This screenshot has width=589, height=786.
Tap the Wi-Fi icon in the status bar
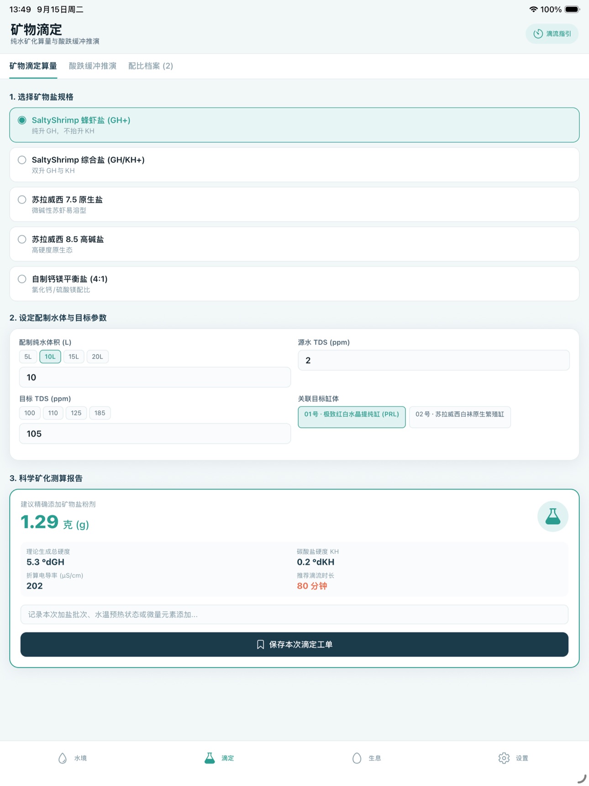tap(533, 9)
